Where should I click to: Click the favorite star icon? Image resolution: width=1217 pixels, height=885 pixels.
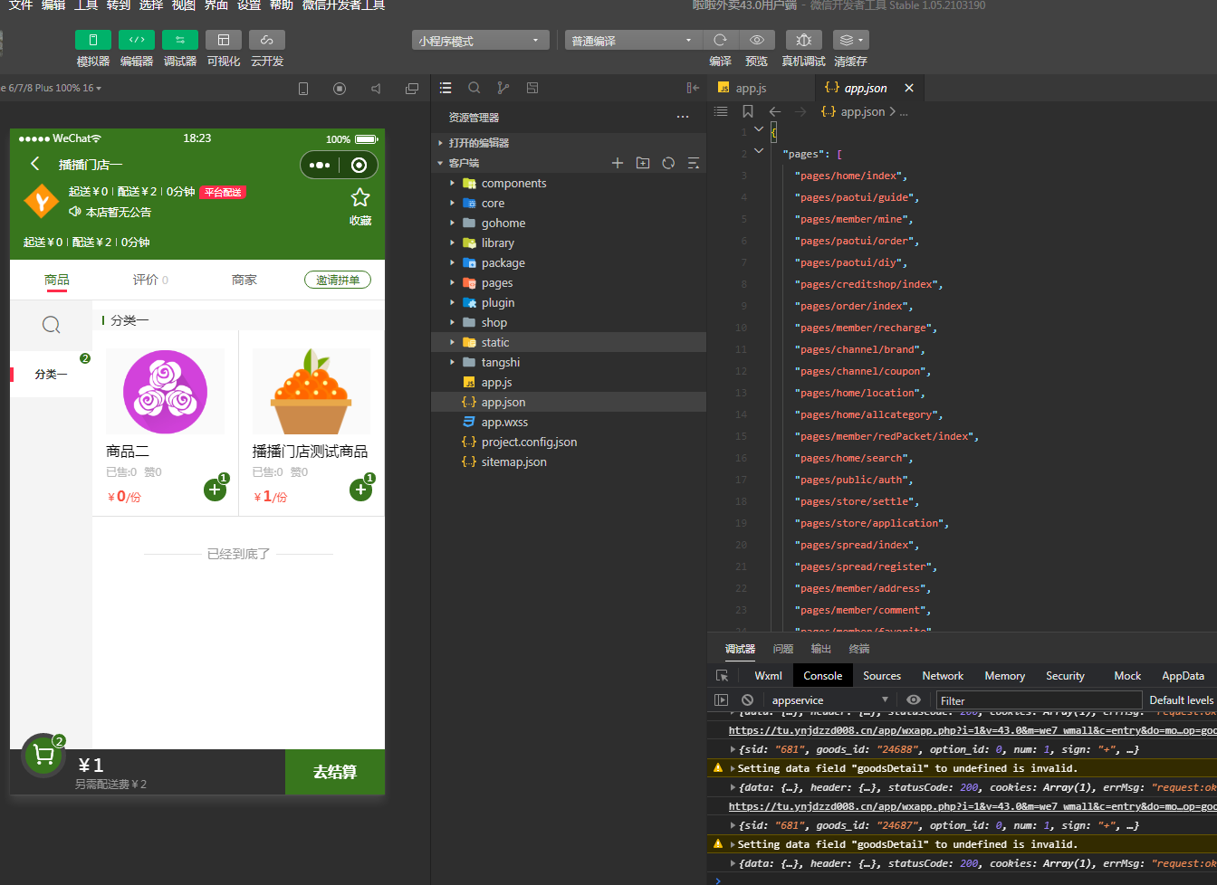click(360, 198)
